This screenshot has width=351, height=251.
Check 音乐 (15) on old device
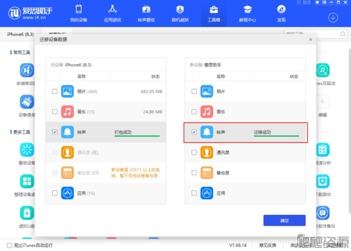click(54, 111)
